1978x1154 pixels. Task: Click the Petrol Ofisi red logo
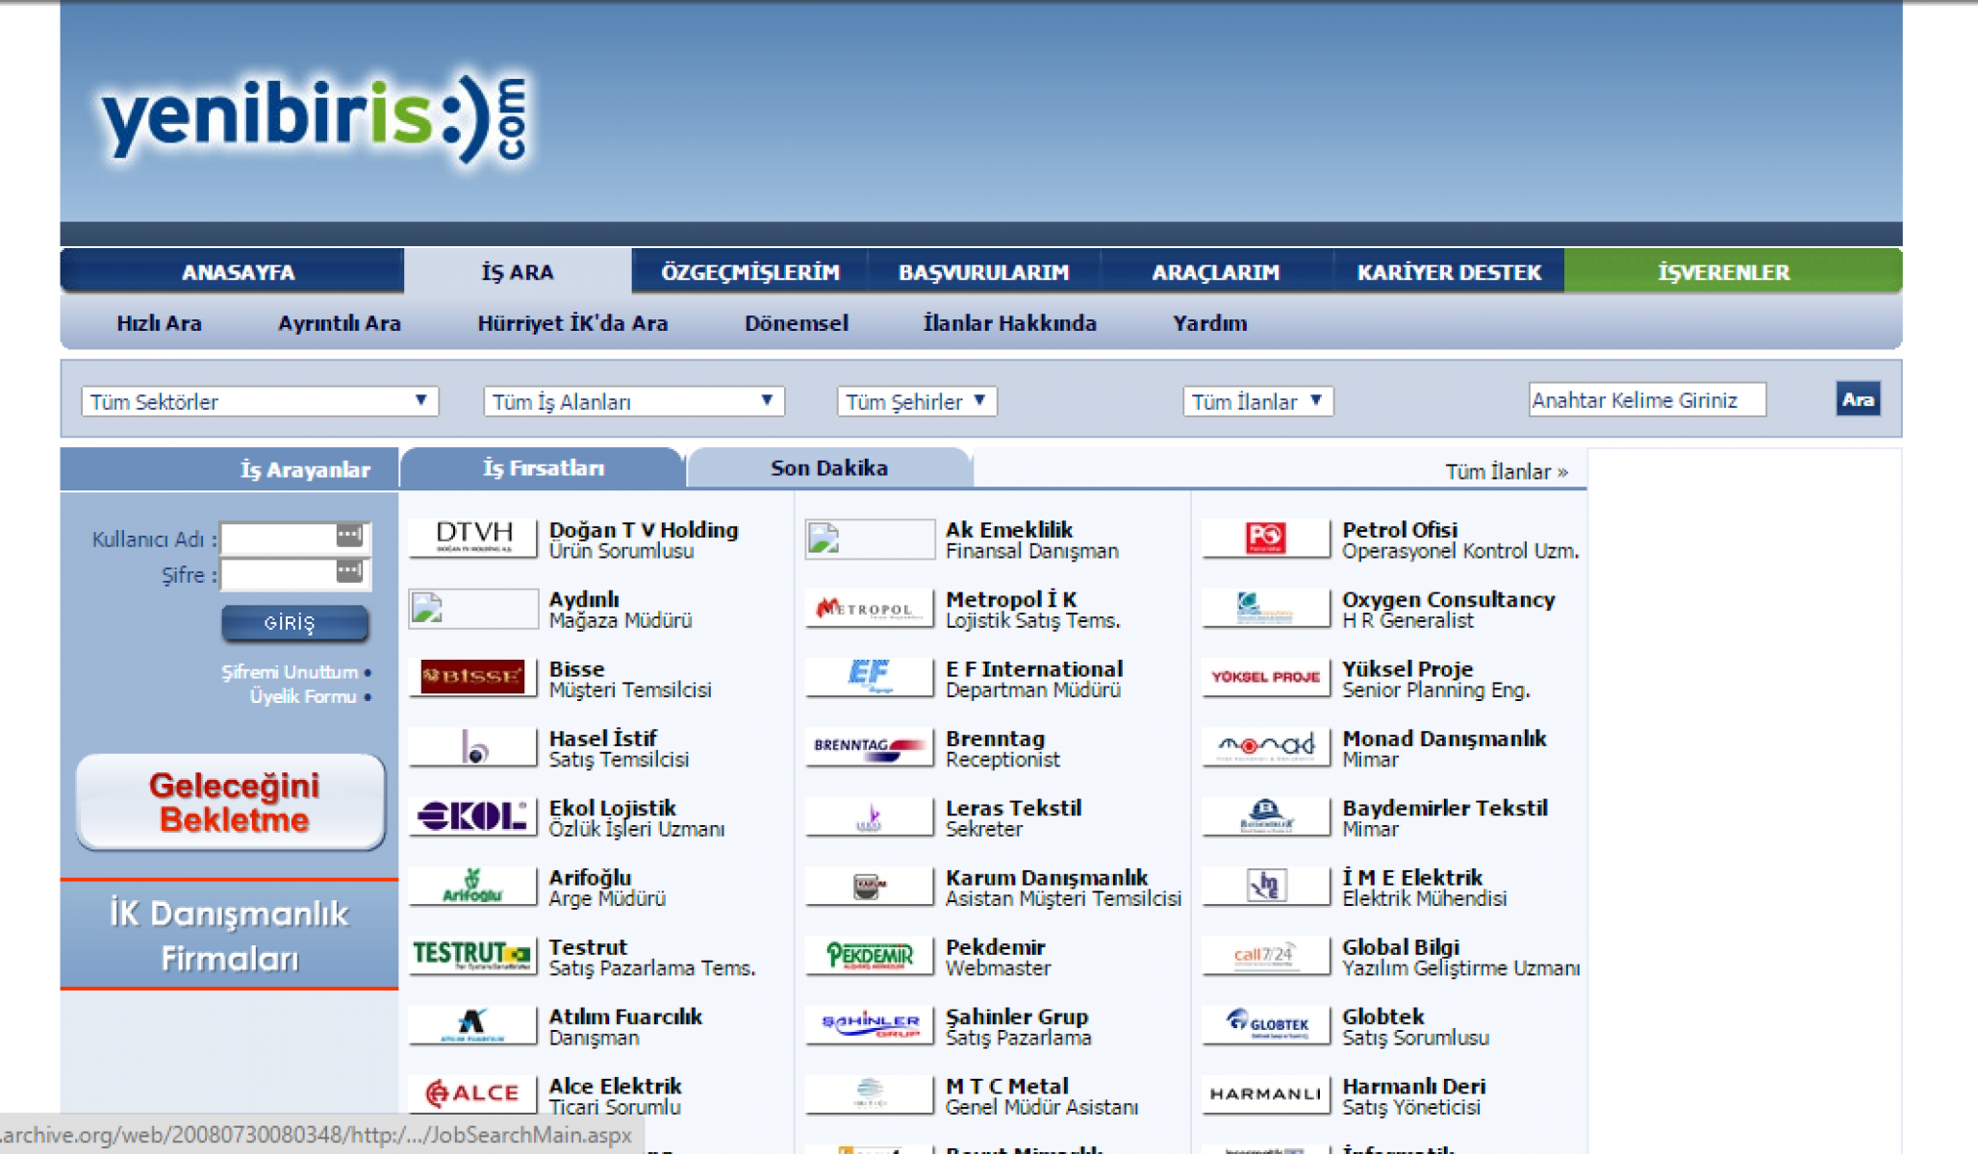coord(1265,537)
